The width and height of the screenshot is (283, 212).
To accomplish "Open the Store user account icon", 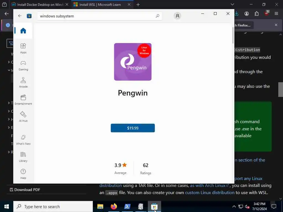I will 177,16.
